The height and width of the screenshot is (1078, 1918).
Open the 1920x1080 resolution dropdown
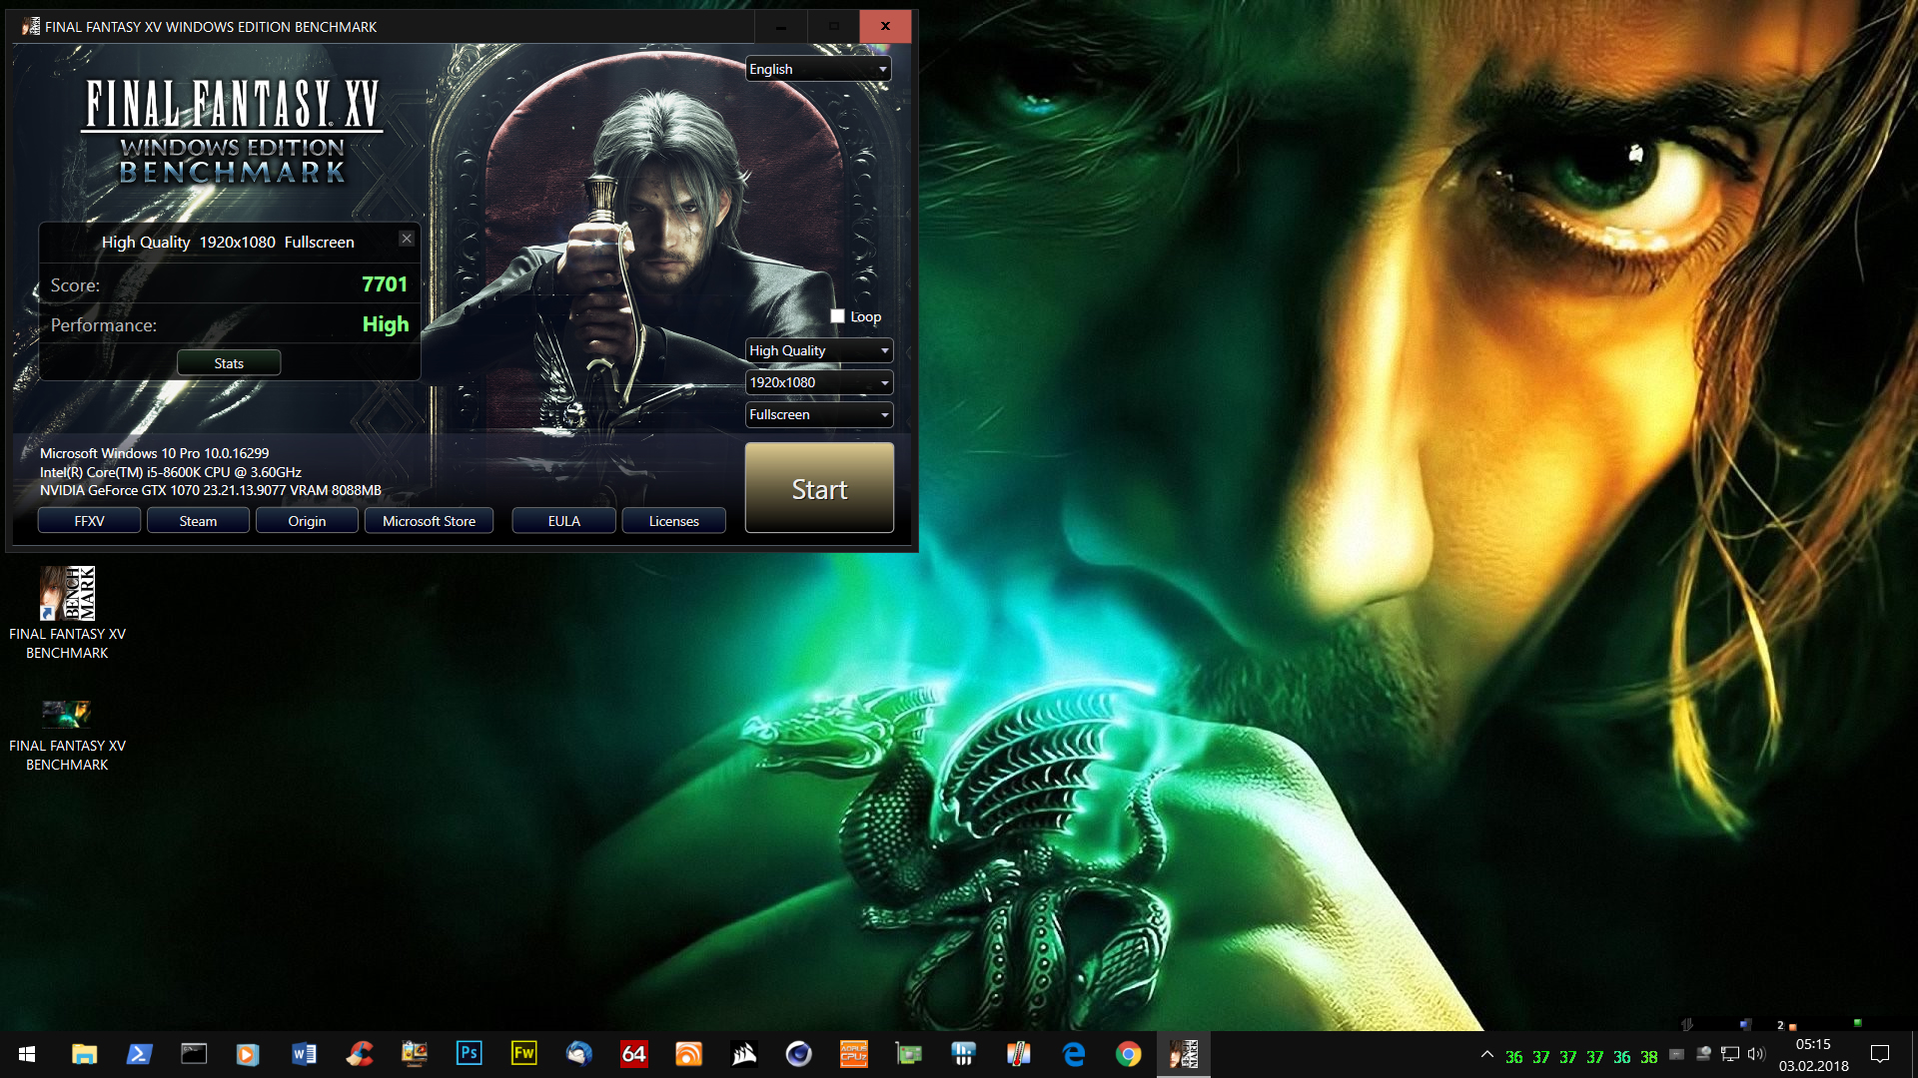[818, 382]
